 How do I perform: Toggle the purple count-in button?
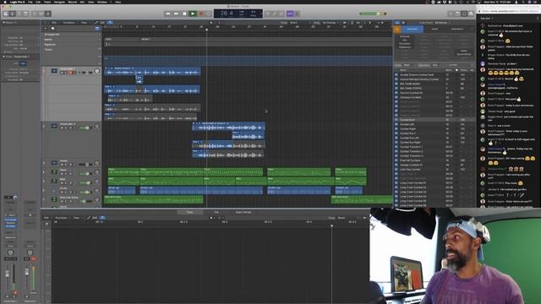[290, 14]
